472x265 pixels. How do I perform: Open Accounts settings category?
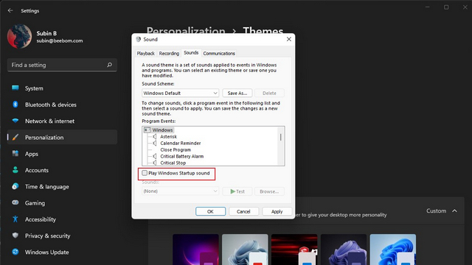tap(62, 170)
